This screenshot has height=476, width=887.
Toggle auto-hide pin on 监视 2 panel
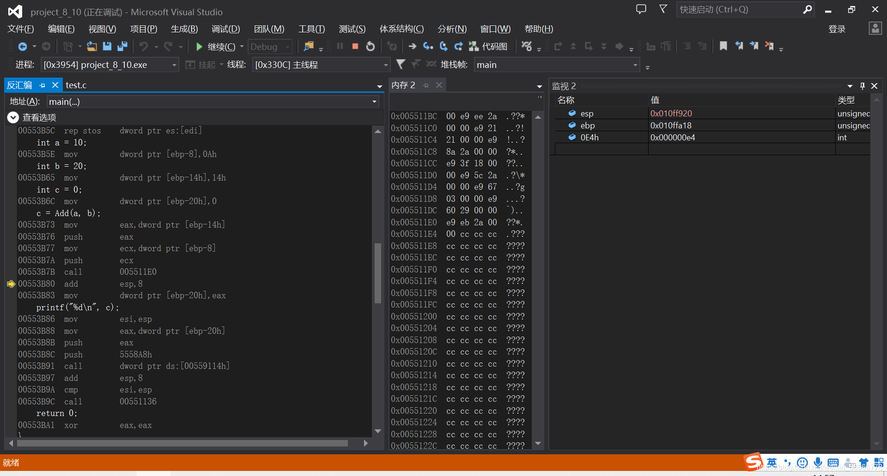862,86
